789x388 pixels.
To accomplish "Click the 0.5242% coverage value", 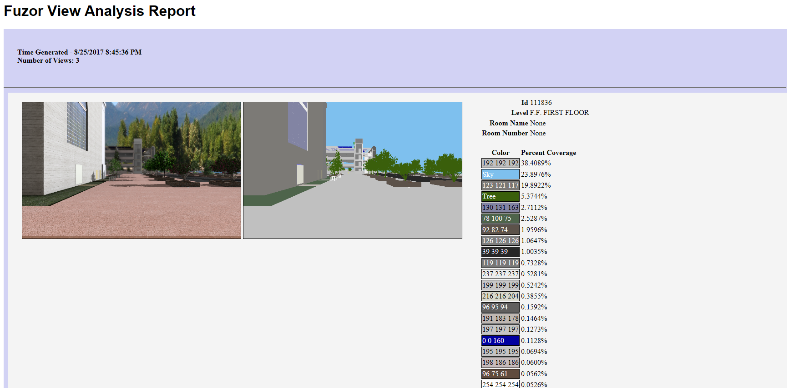I will 534,285.
